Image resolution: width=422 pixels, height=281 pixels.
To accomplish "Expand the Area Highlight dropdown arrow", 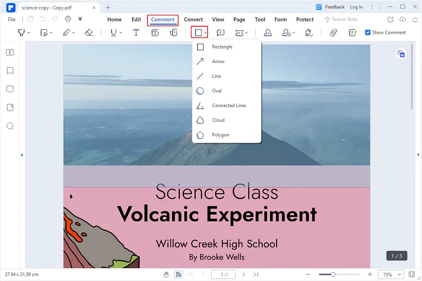I will [x=51, y=33].
